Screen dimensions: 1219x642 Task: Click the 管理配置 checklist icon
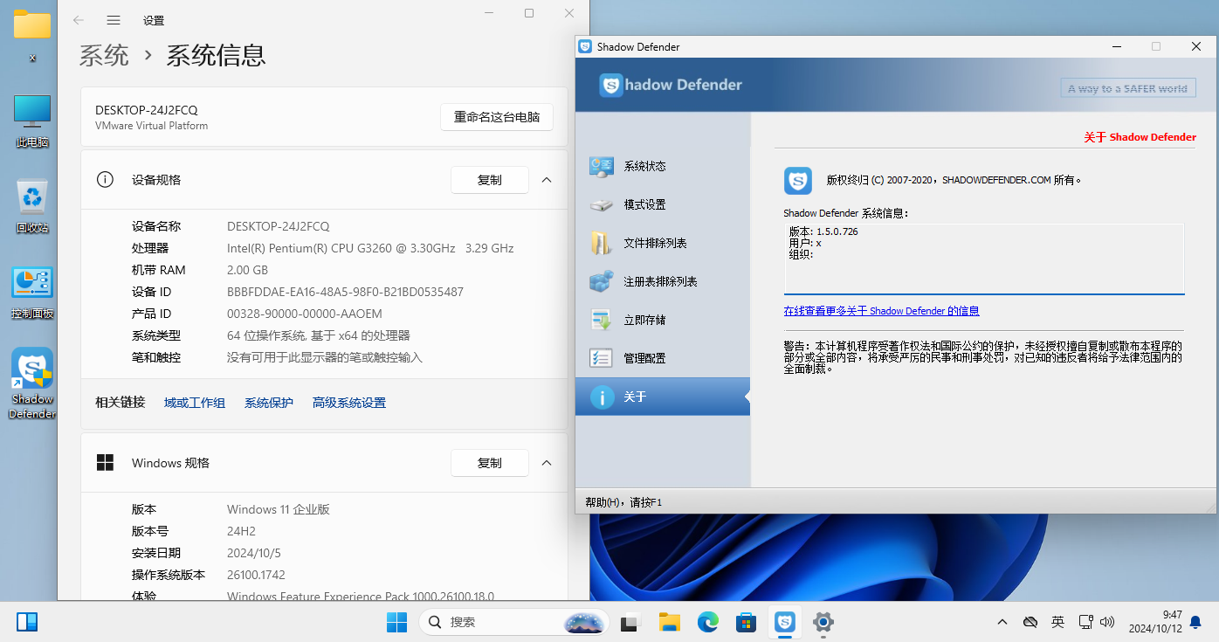click(602, 358)
